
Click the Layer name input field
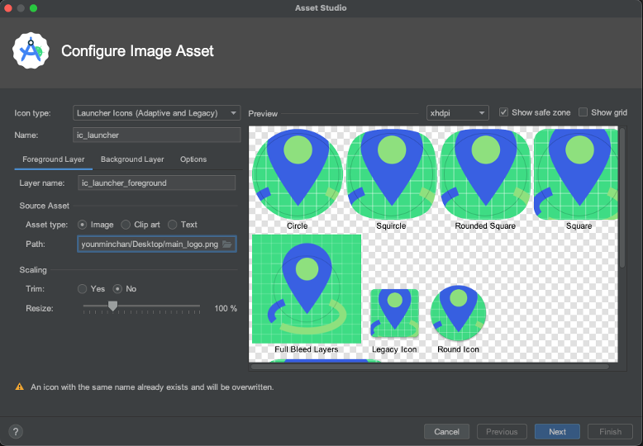click(x=157, y=183)
